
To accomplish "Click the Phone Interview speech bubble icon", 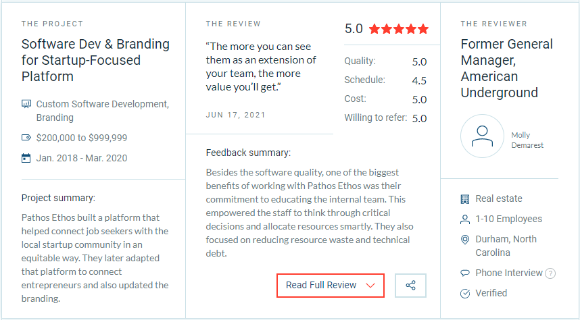I will point(465,273).
